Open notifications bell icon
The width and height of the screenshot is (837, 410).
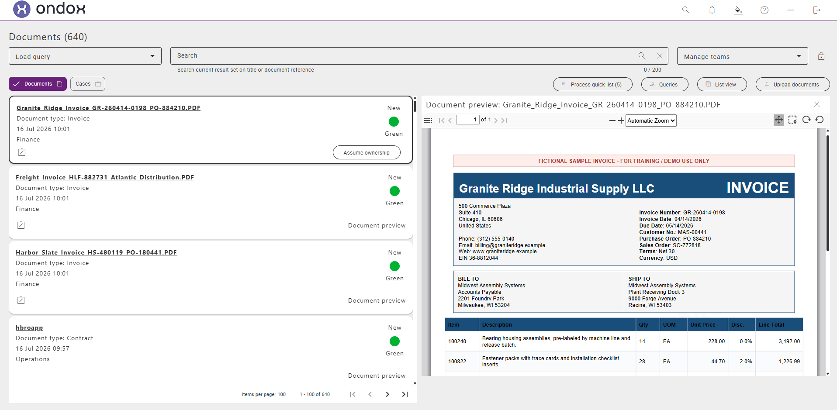click(712, 10)
